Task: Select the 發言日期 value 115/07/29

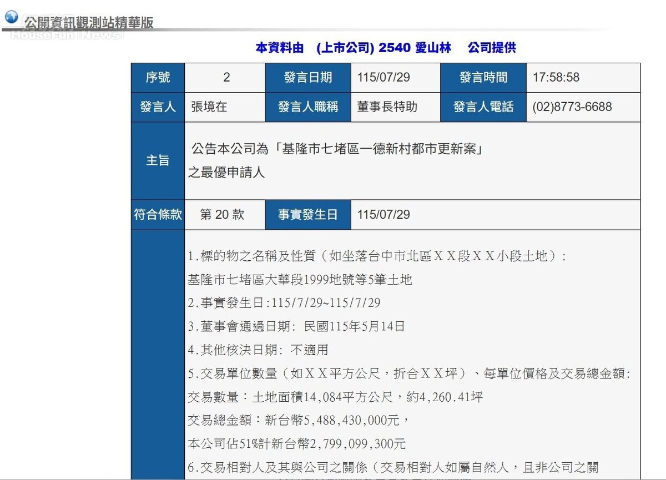Action: coord(384,78)
